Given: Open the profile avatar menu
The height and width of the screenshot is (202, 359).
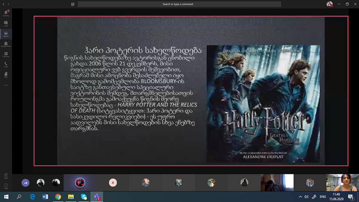Looking at the screenshot, I should coord(329,4).
